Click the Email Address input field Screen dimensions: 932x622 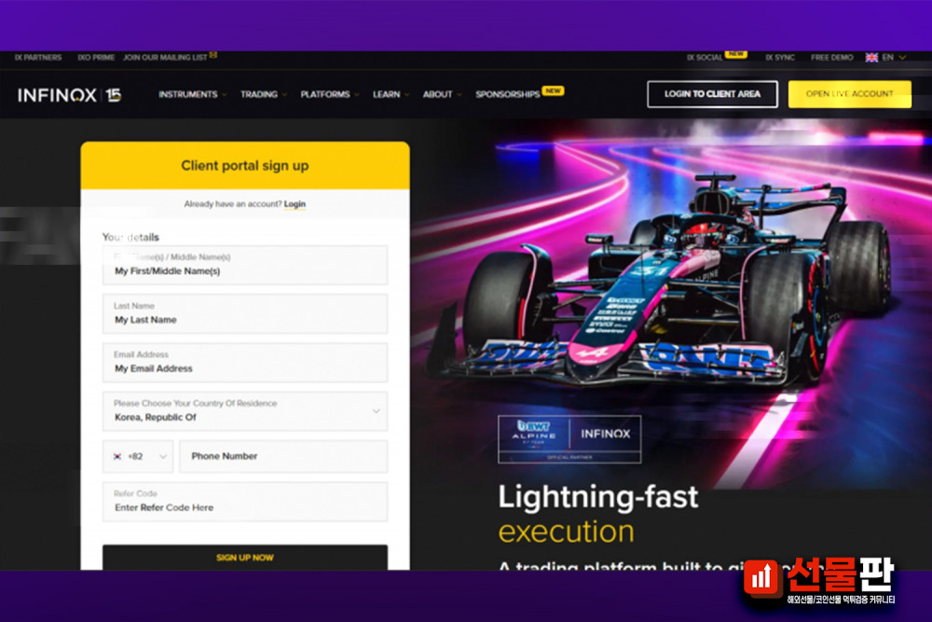tap(245, 362)
